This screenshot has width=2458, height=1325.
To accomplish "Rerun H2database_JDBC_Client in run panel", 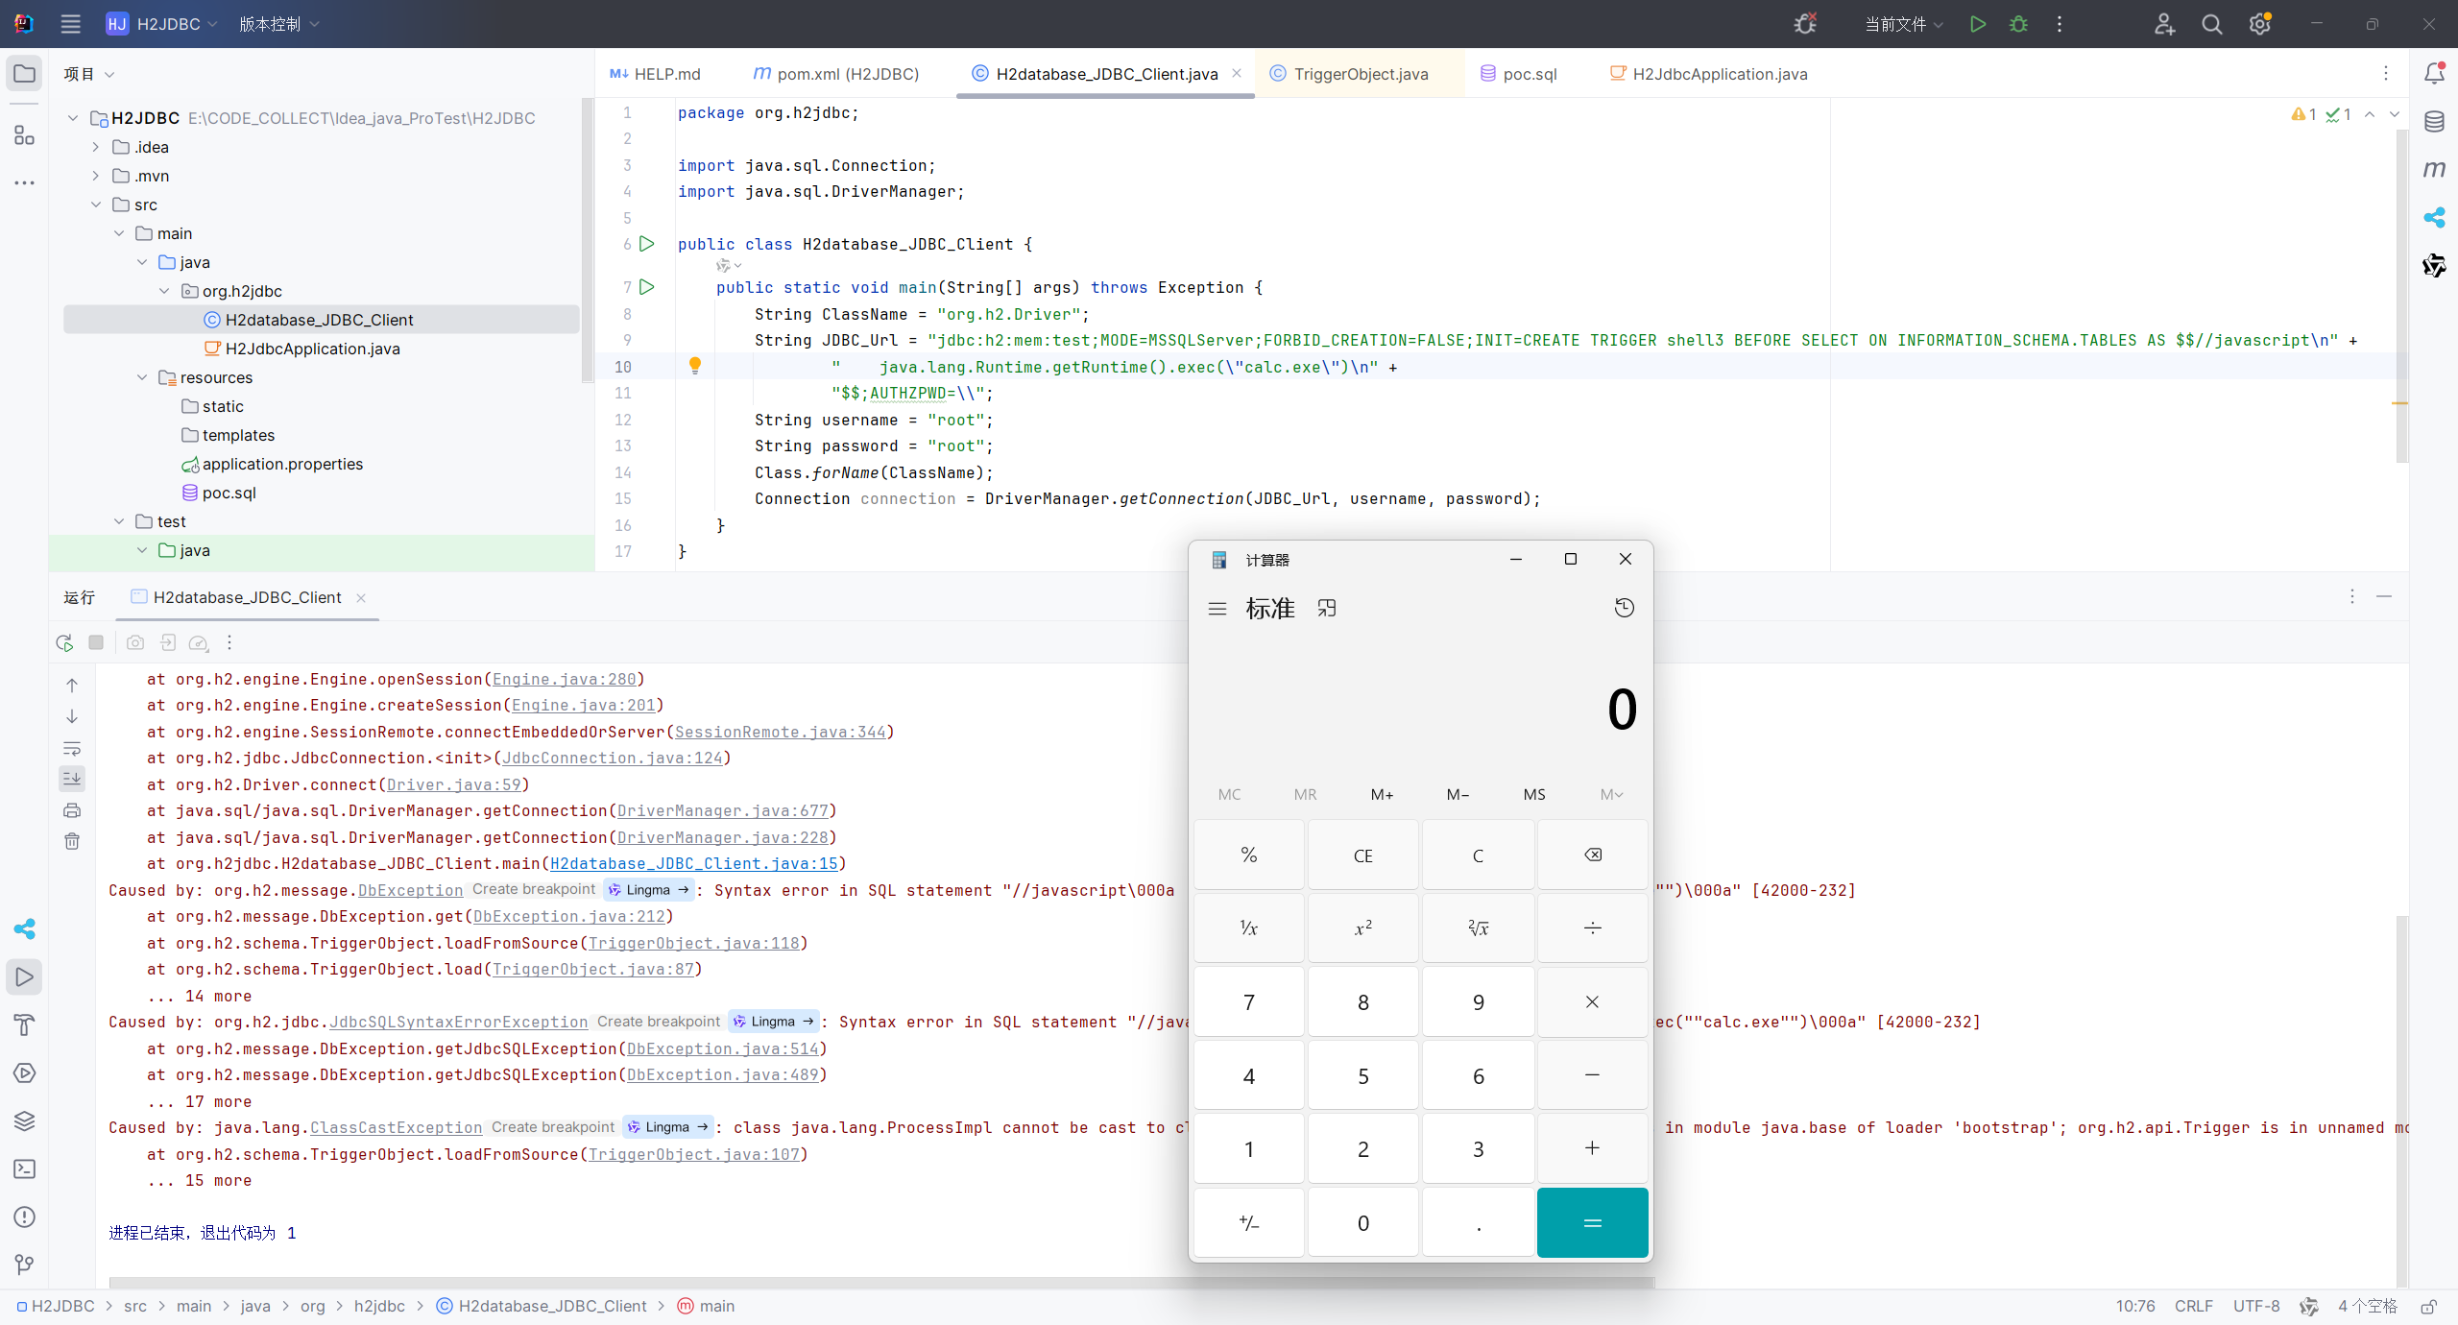I will click(x=64, y=642).
